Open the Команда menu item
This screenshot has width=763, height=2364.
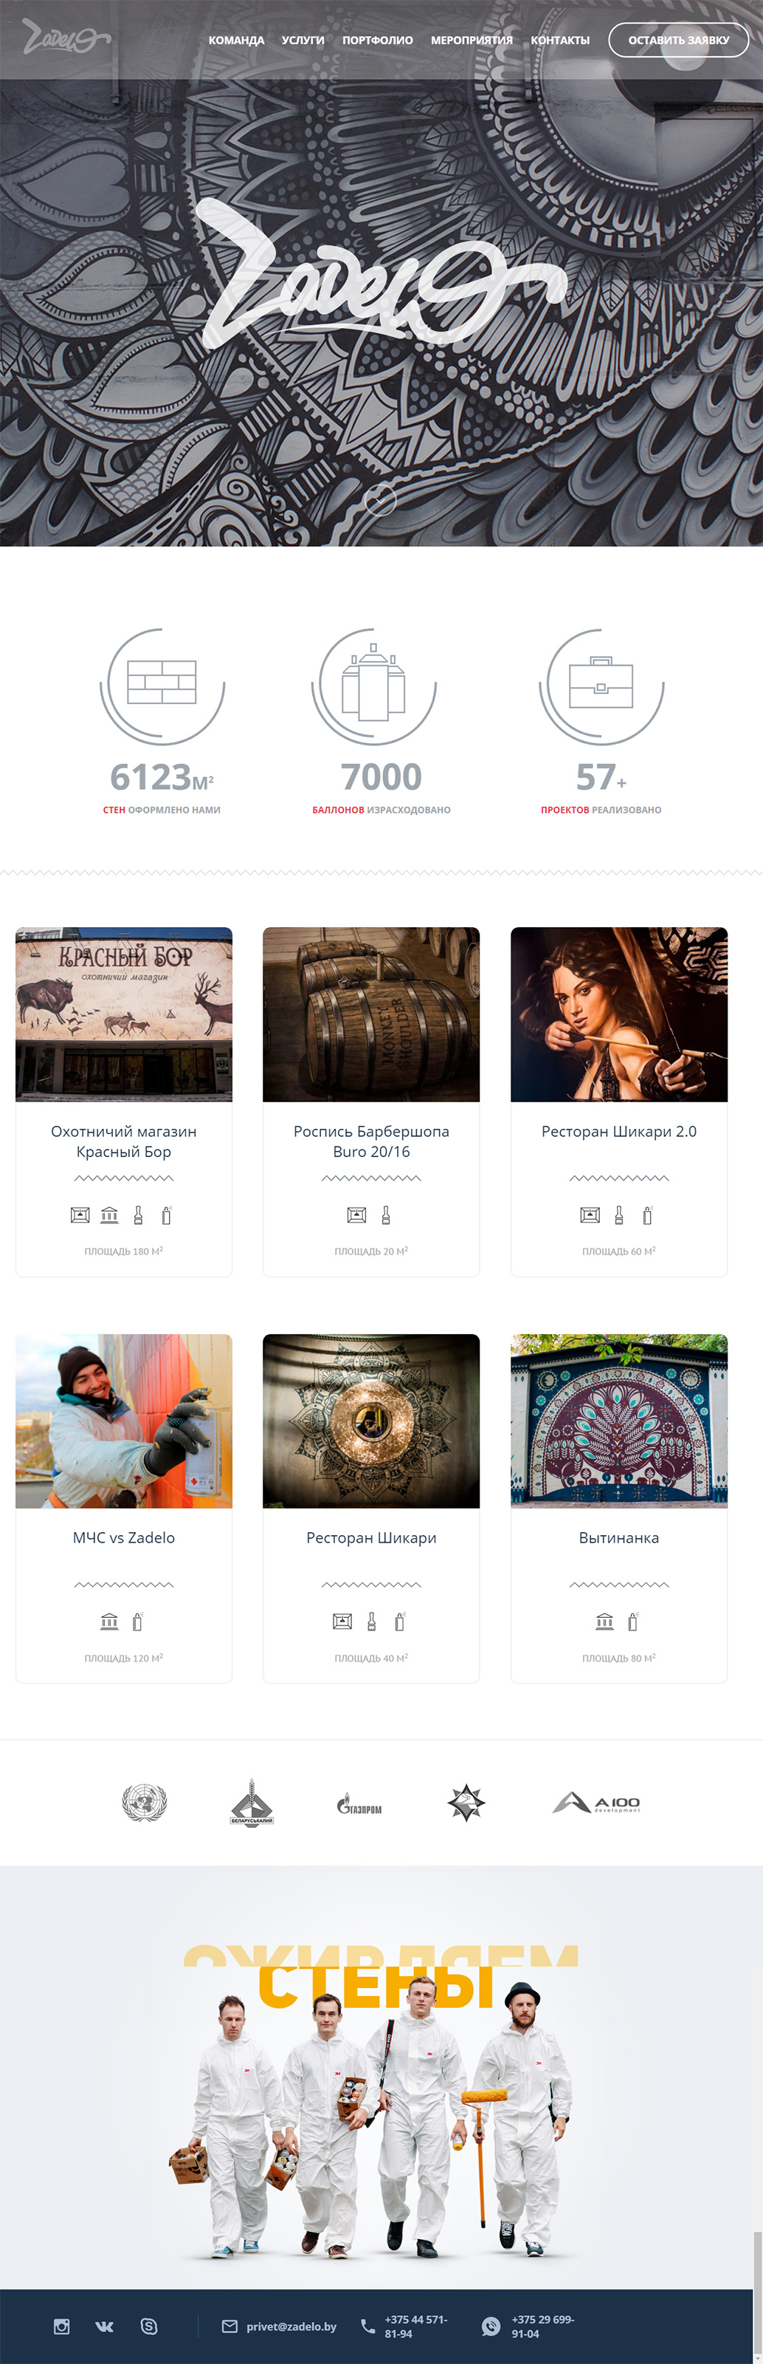pos(235,41)
